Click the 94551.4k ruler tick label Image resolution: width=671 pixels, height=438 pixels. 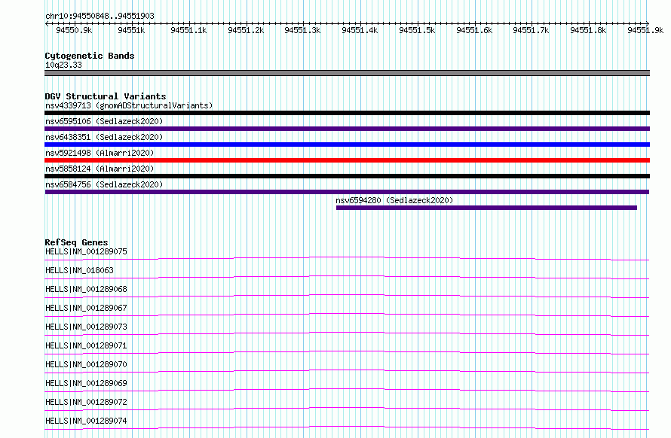point(360,30)
